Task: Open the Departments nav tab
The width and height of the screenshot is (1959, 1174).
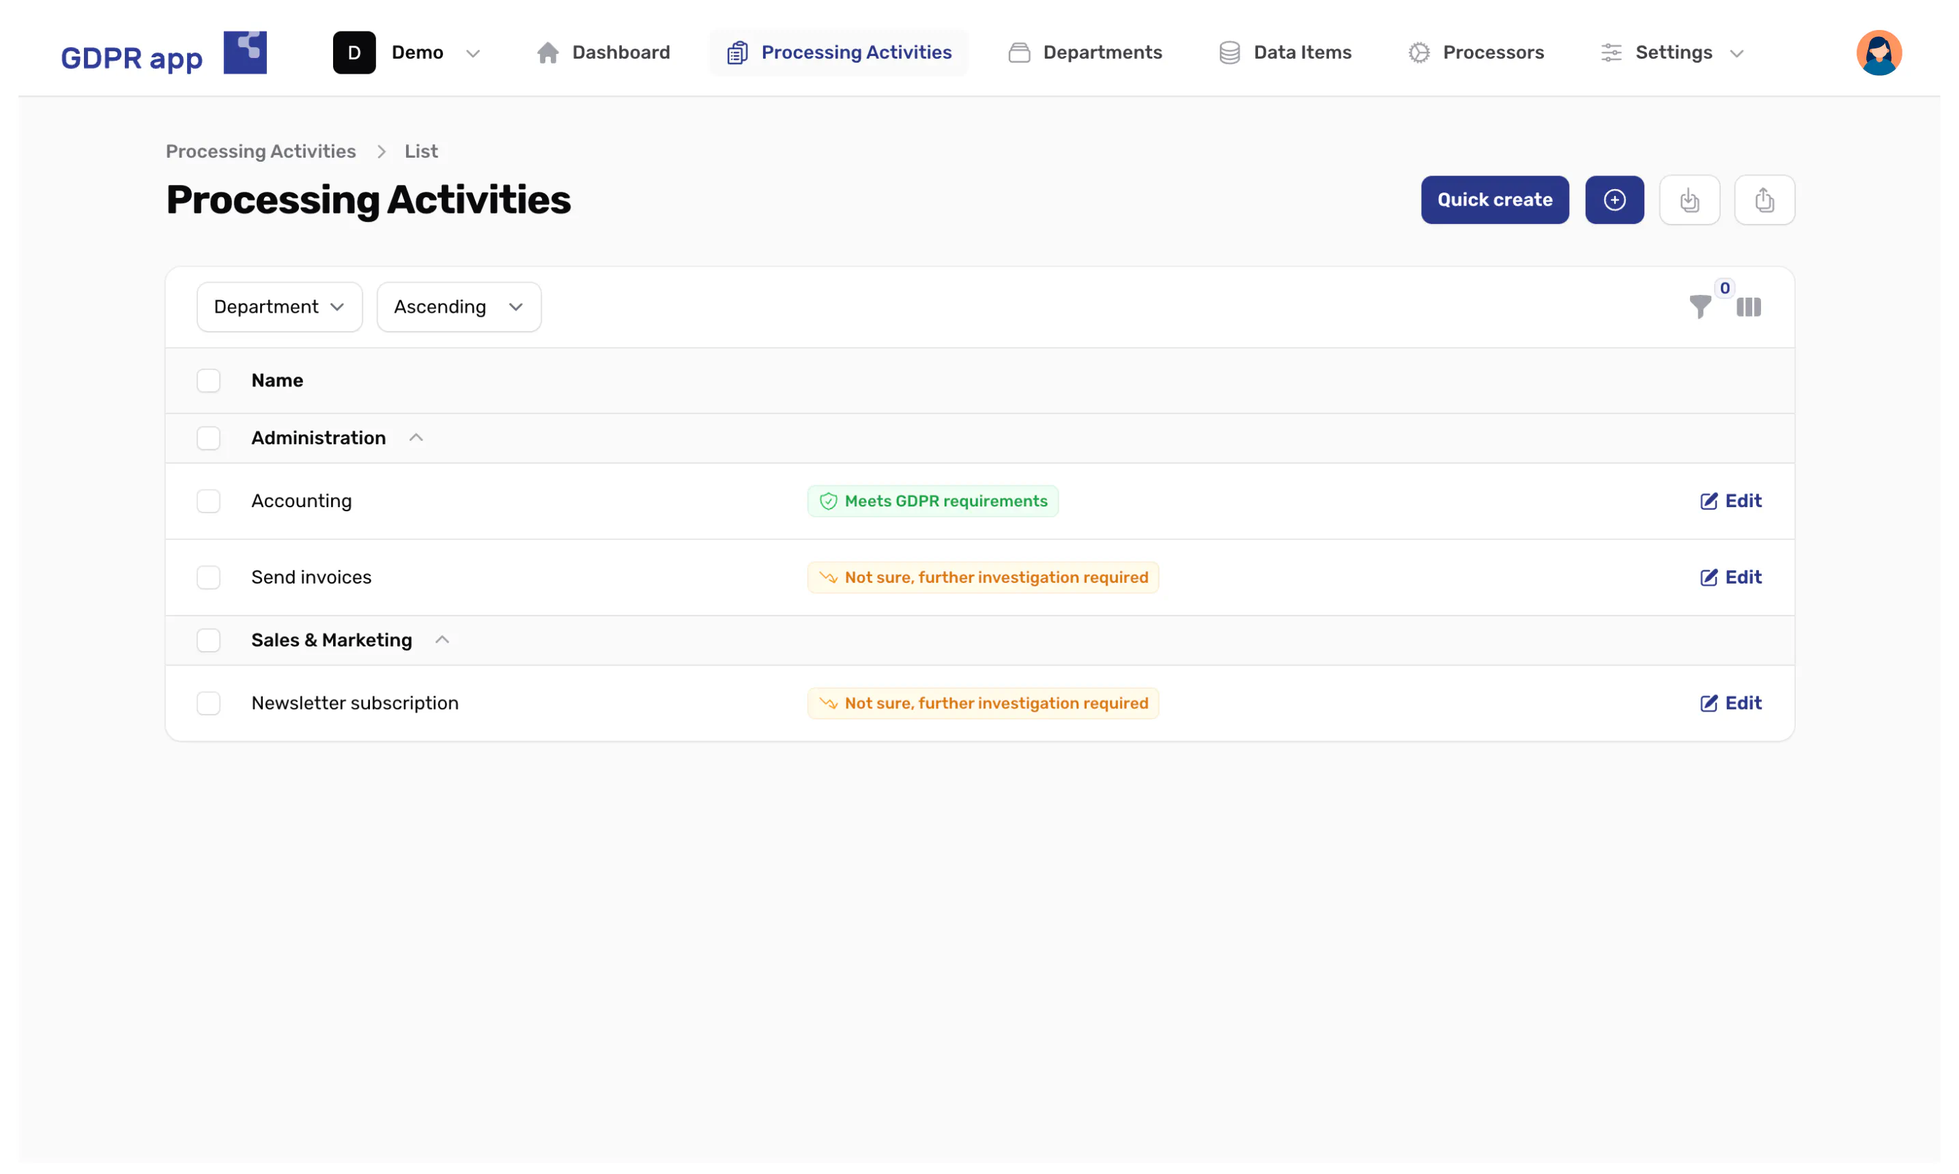Action: tap(1085, 53)
